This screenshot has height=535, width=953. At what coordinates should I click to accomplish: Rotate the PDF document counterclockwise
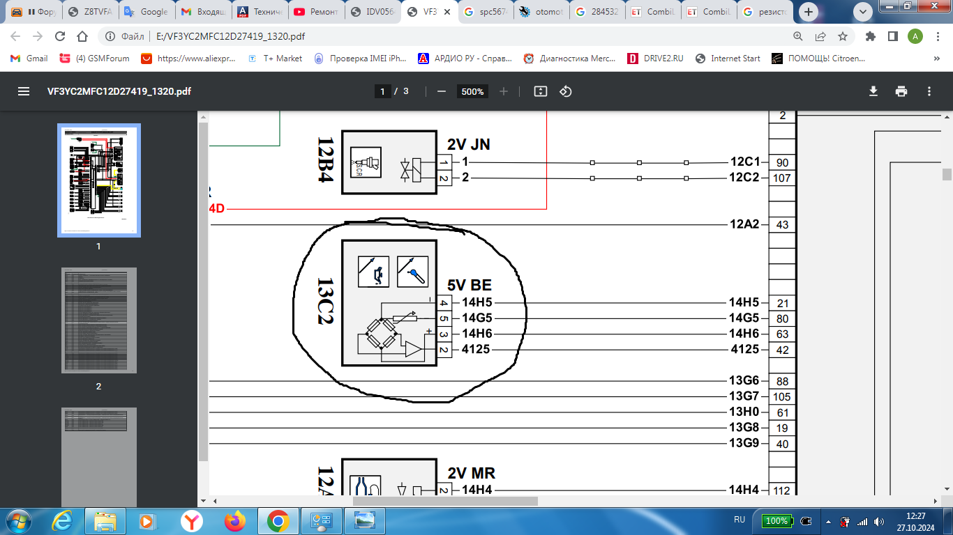pyautogui.click(x=566, y=91)
